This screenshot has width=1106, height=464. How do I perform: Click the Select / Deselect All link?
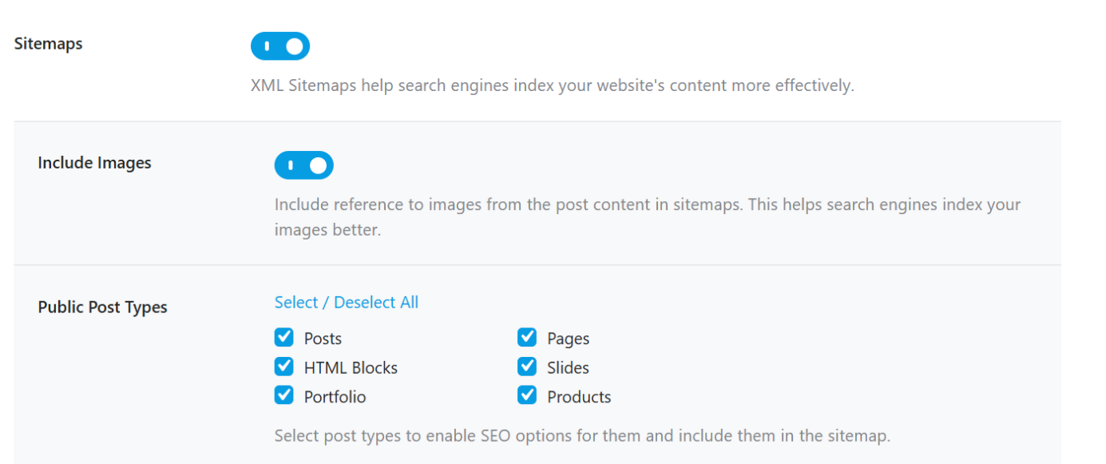346,303
